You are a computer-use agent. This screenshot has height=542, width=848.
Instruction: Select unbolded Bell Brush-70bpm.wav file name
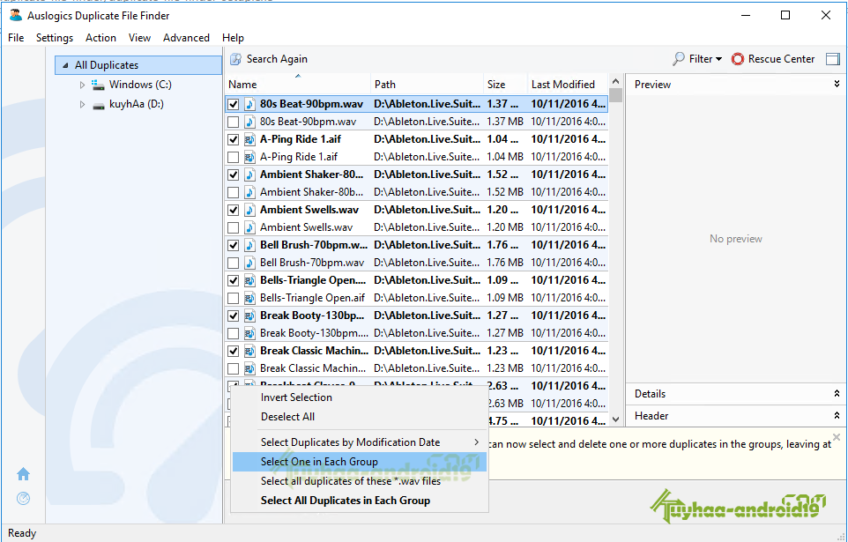tap(312, 263)
